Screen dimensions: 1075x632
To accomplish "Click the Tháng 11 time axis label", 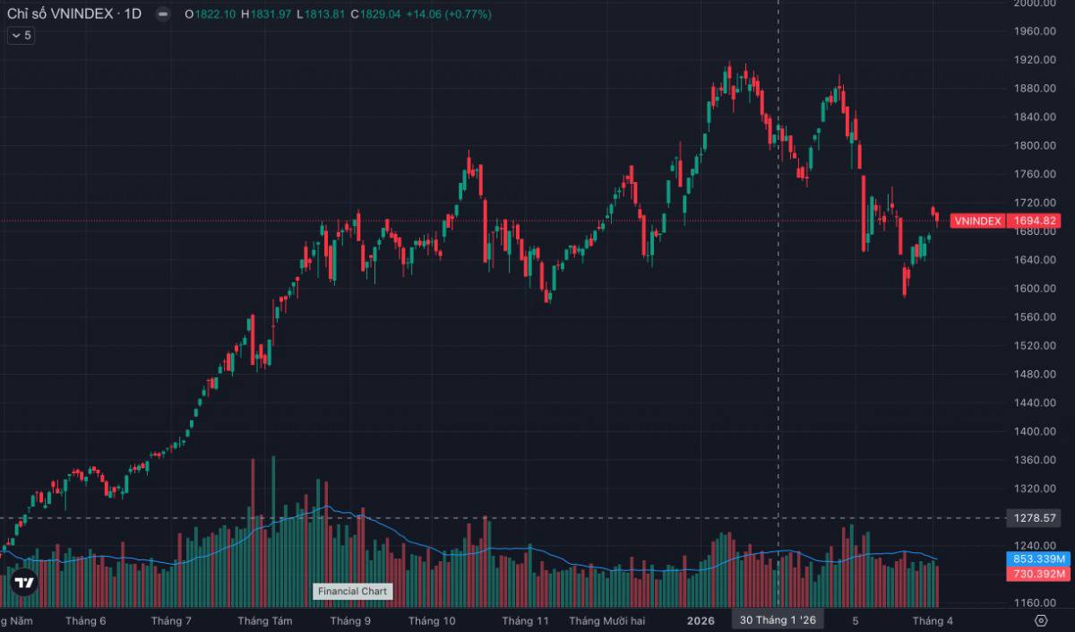I will (x=525, y=620).
